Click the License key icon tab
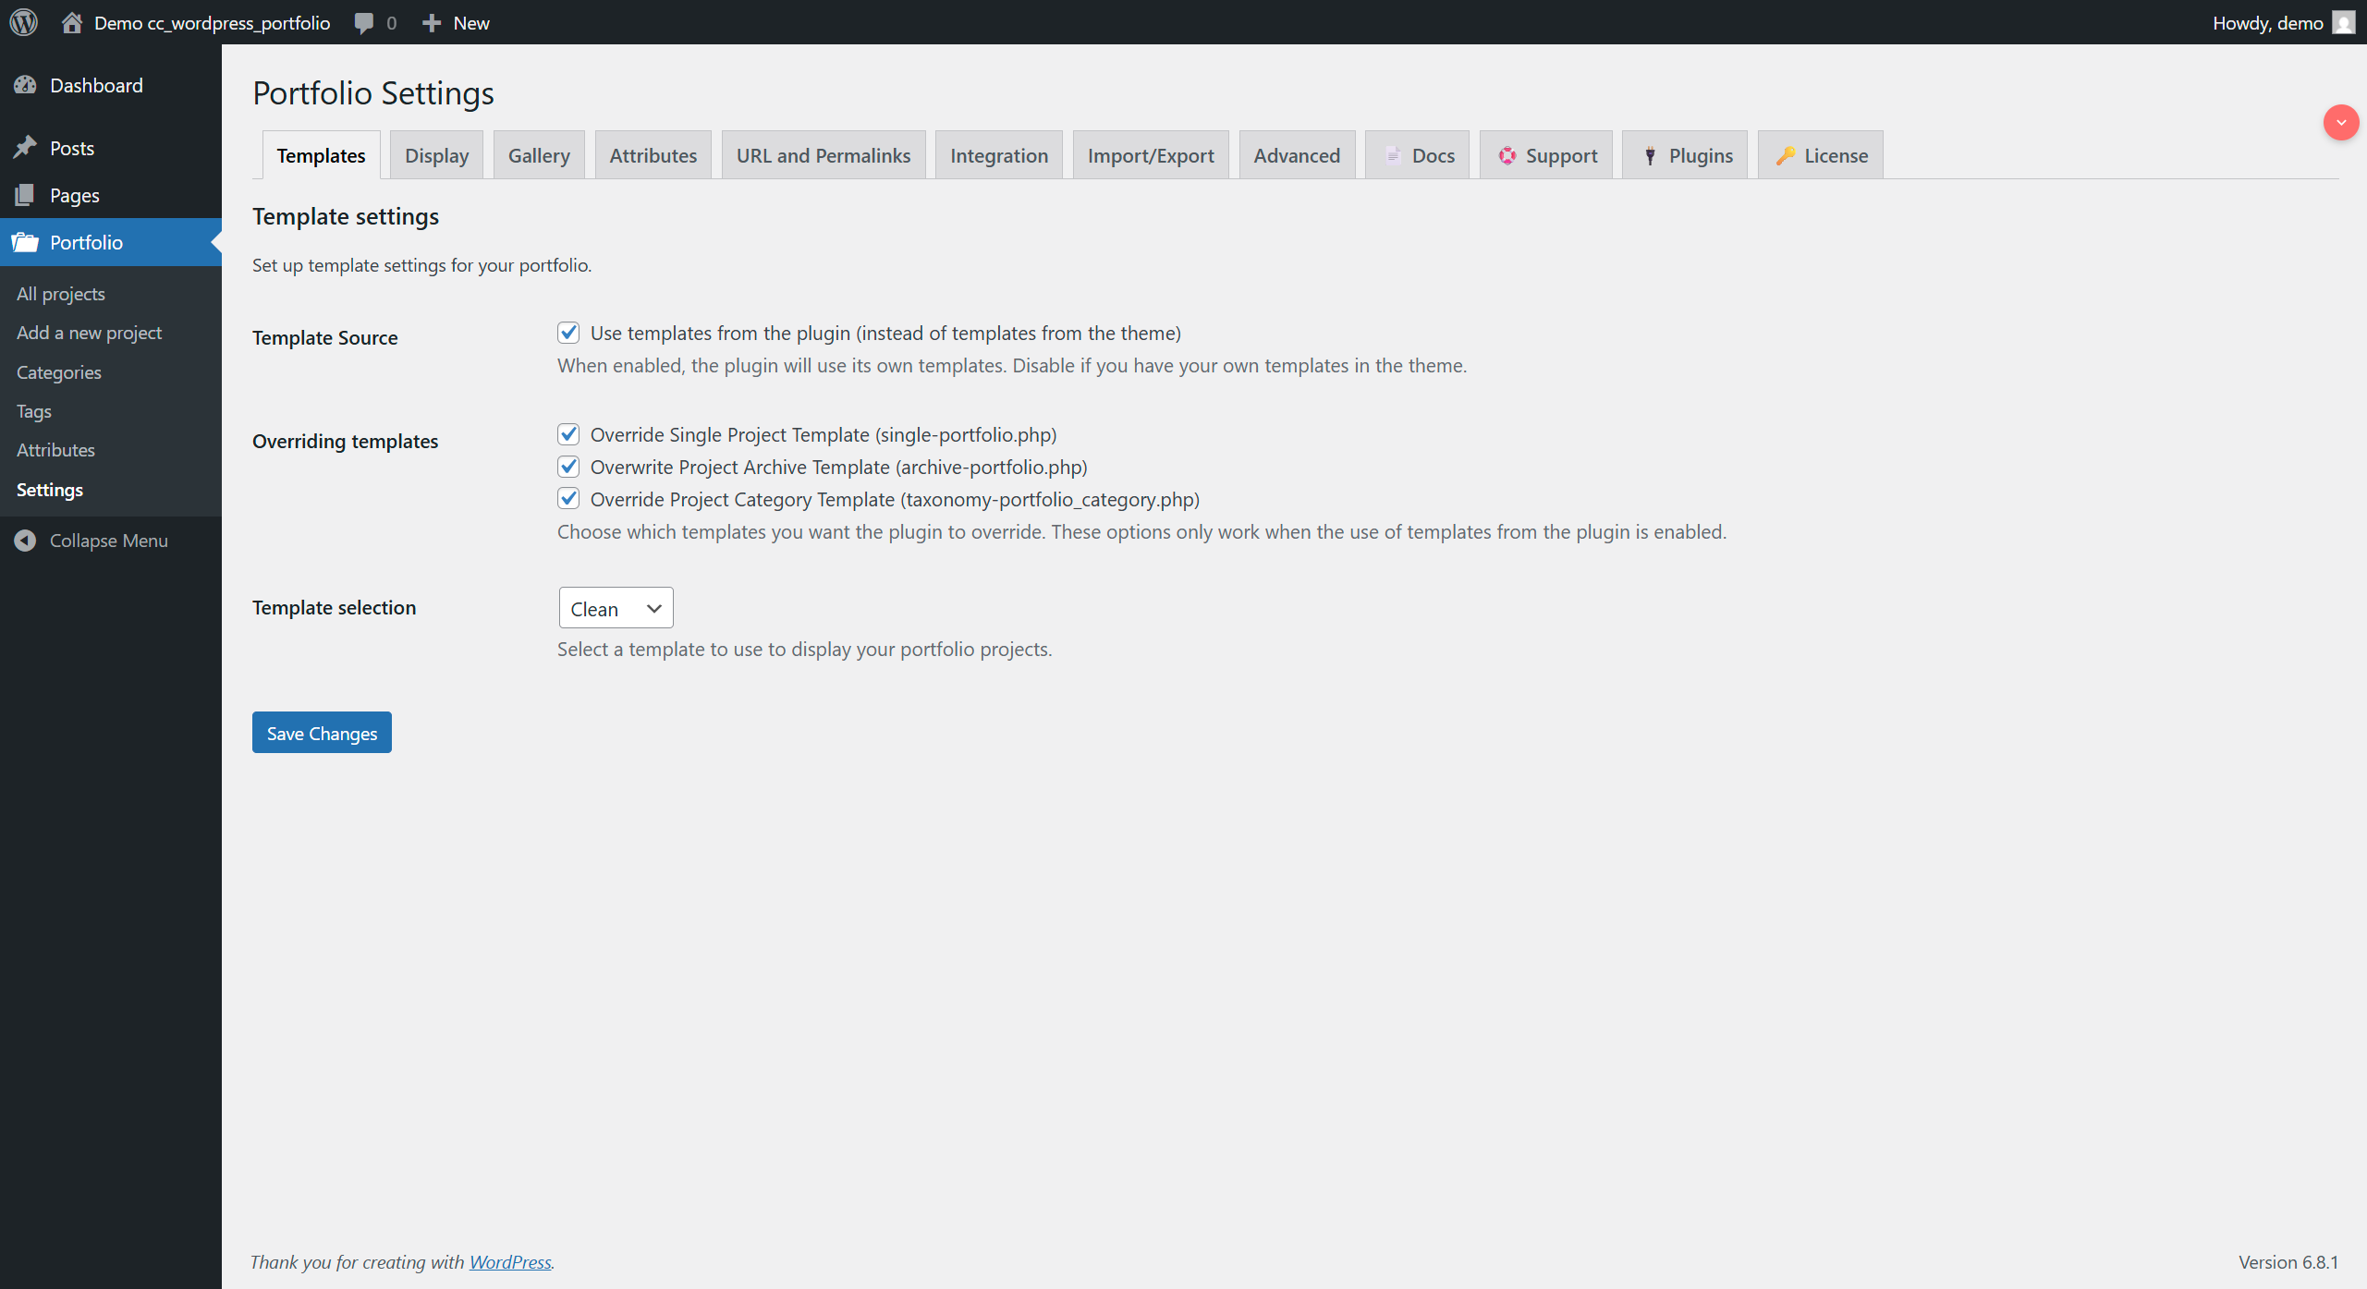The height and width of the screenshot is (1289, 2367). (x=1787, y=155)
